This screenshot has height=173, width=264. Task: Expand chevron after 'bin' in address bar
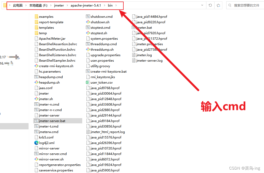[116, 5]
